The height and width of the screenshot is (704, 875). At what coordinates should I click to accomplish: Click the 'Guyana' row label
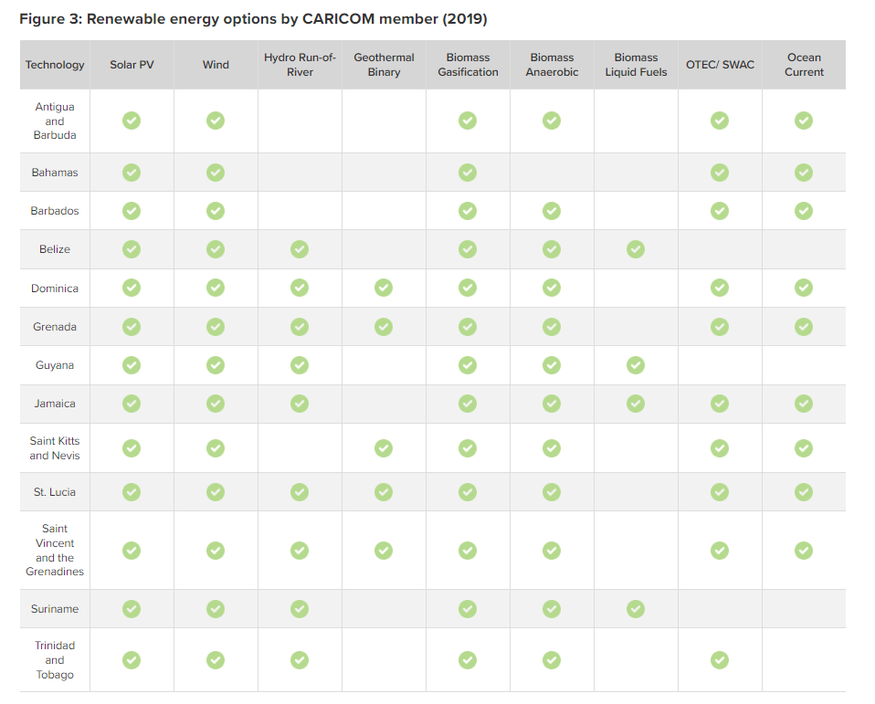[x=55, y=365]
